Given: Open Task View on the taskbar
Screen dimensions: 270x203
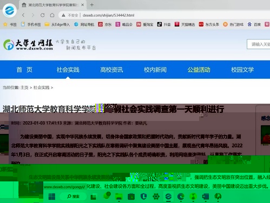Looking at the screenshot, I should point(93,197).
